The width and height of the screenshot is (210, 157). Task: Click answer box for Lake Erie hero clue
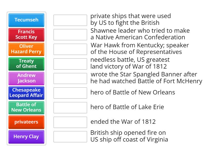point(70,108)
